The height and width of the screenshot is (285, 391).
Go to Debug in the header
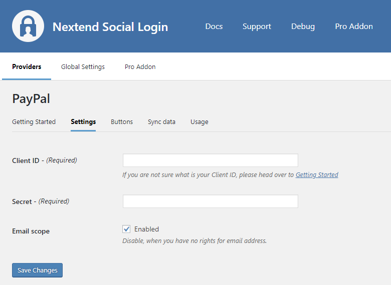[303, 26]
